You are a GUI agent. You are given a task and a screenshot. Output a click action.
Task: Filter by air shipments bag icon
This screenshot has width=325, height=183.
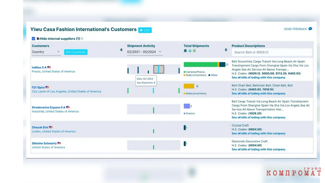click(x=190, y=51)
